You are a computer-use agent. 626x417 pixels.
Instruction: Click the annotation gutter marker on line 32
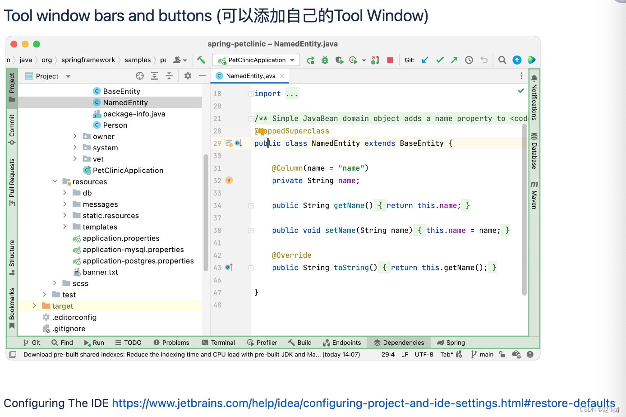pyautogui.click(x=229, y=180)
